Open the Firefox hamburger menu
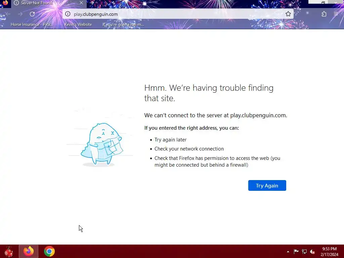344x258 pixels. pyautogui.click(x=336, y=14)
